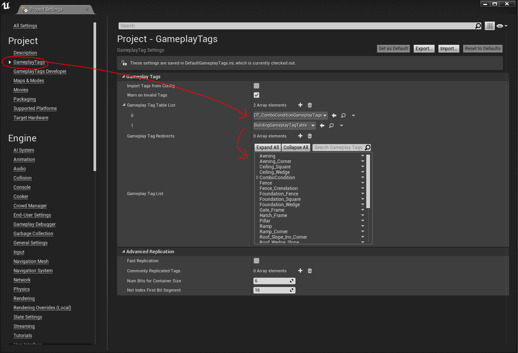Image resolution: width=518 pixels, height=353 pixels.
Task: Uncheck Warn on Invalid Tags
Action: pos(256,95)
